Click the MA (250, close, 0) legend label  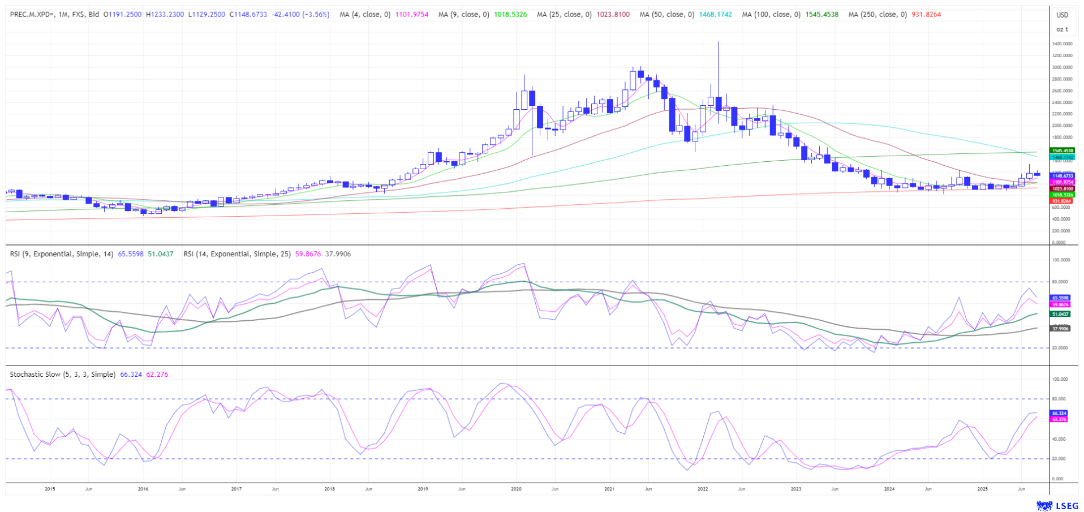[x=877, y=15]
